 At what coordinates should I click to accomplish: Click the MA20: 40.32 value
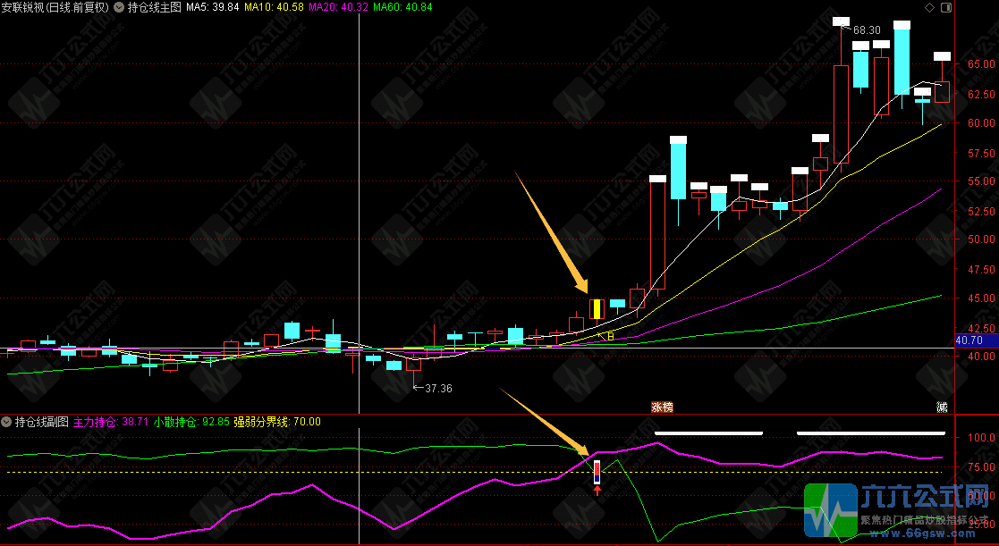(x=338, y=7)
